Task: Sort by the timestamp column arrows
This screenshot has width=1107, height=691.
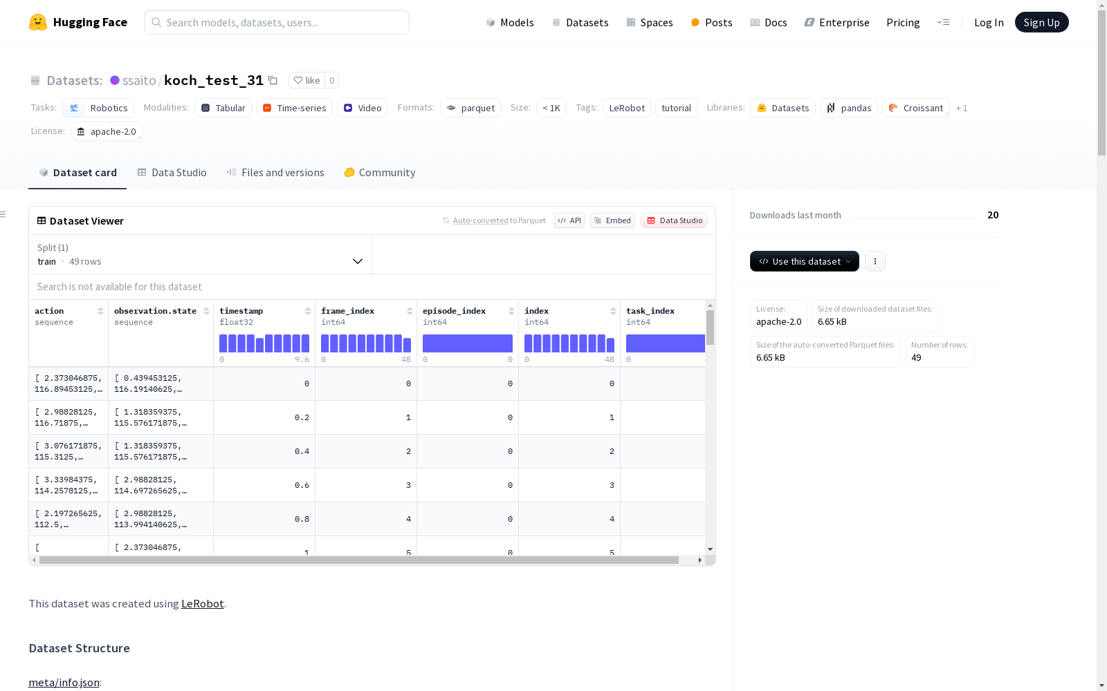Action: pos(308,311)
